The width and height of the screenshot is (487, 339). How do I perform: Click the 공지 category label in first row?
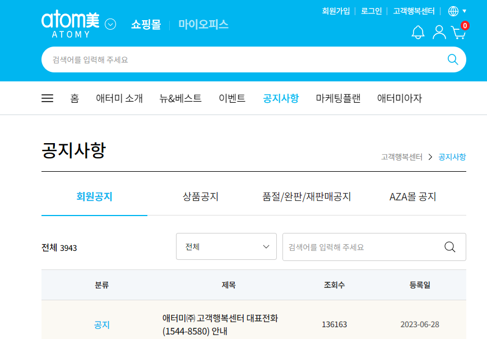pyautogui.click(x=102, y=325)
